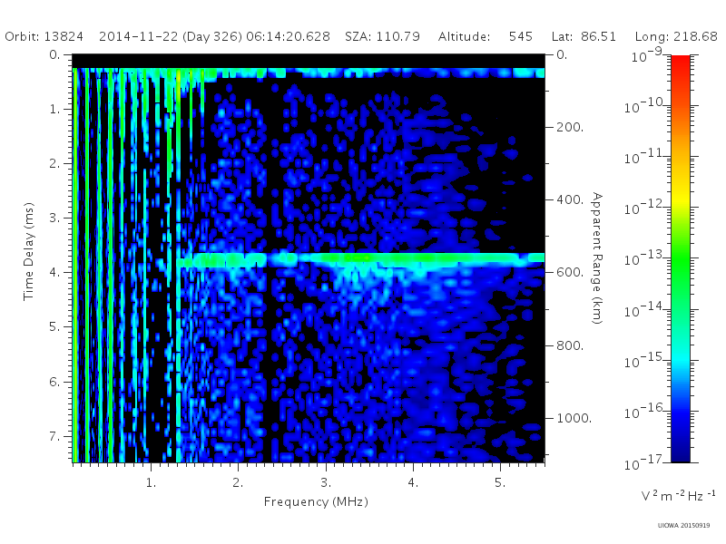This screenshot has width=726, height=544.
Task: Click the frequency tick label '3.'
Action: [x=326, y=482]
